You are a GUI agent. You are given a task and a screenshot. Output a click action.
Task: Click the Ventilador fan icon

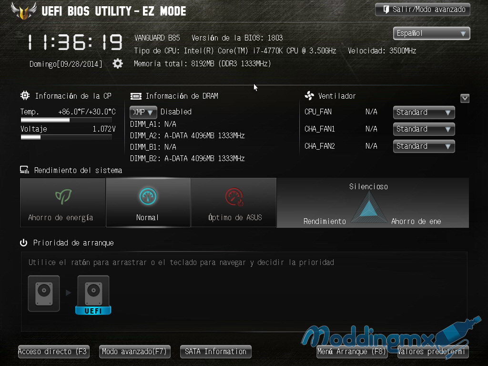(x=309, y=95)
